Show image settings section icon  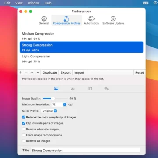tap(56, 89)
